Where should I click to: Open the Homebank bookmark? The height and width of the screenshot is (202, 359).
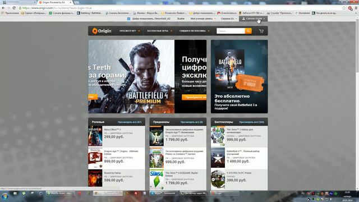tap(302, 13)
